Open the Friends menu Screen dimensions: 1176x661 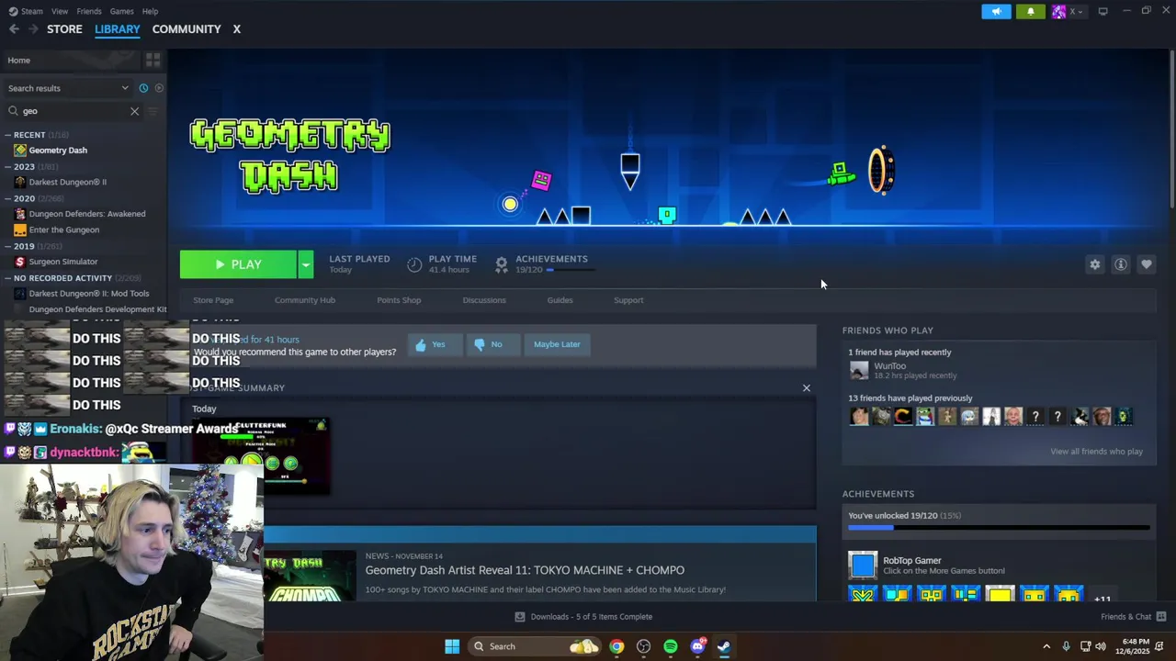(x=89, y=11)
